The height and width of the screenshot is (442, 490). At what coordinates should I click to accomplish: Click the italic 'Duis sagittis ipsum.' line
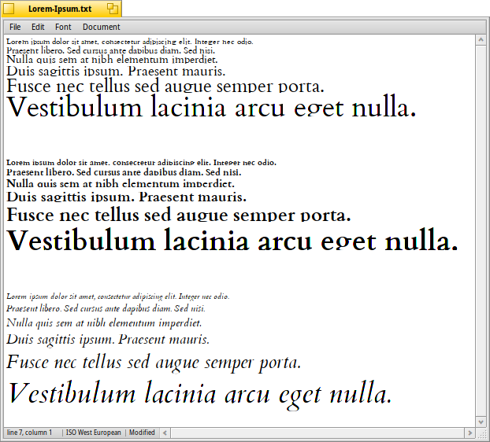tap(108, 340)
